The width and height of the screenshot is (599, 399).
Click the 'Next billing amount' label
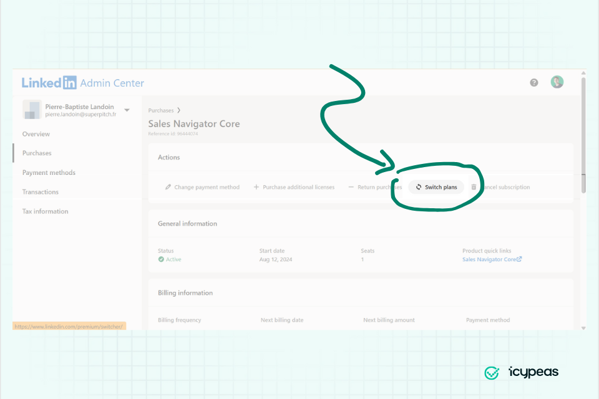coord(389,320)
